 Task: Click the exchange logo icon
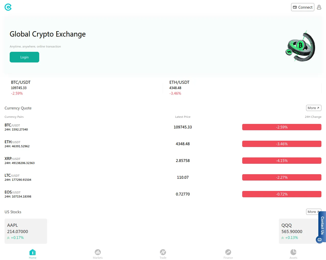(x=8, y=7)
